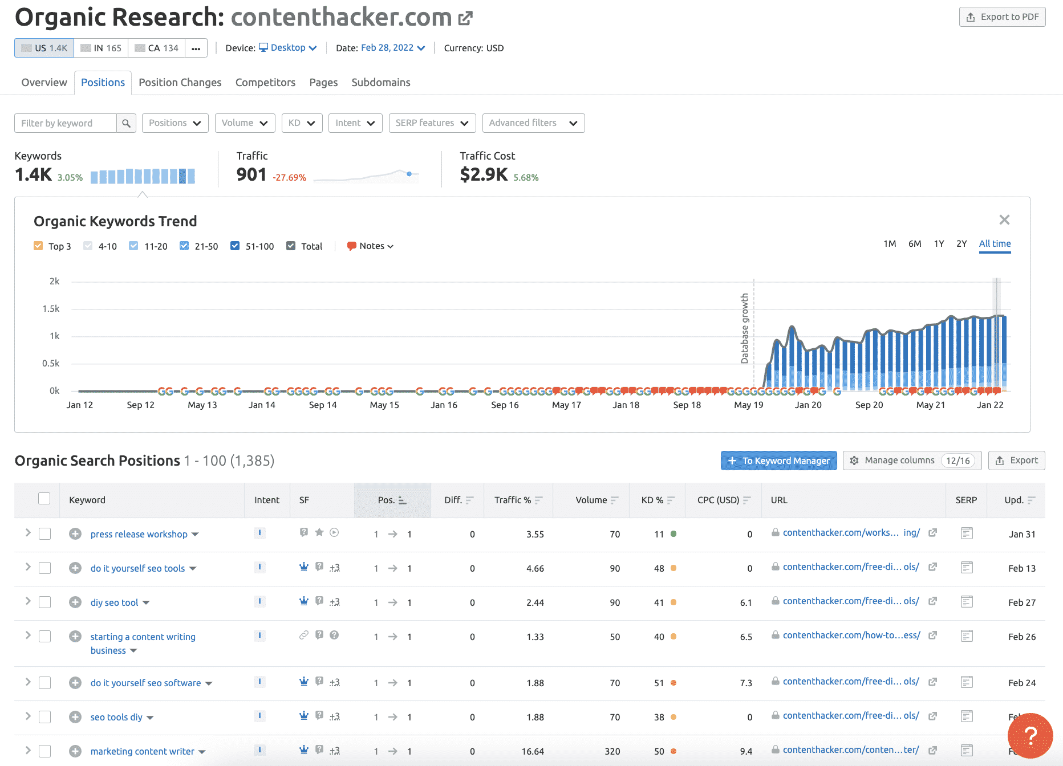This screenshot has width=1063, height=766.
Task: Toggle the Top 3 series checkbox
Action: point(38,246)
